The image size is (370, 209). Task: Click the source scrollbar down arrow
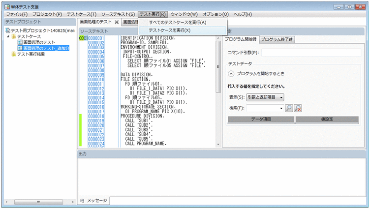(x=218, y=145)
